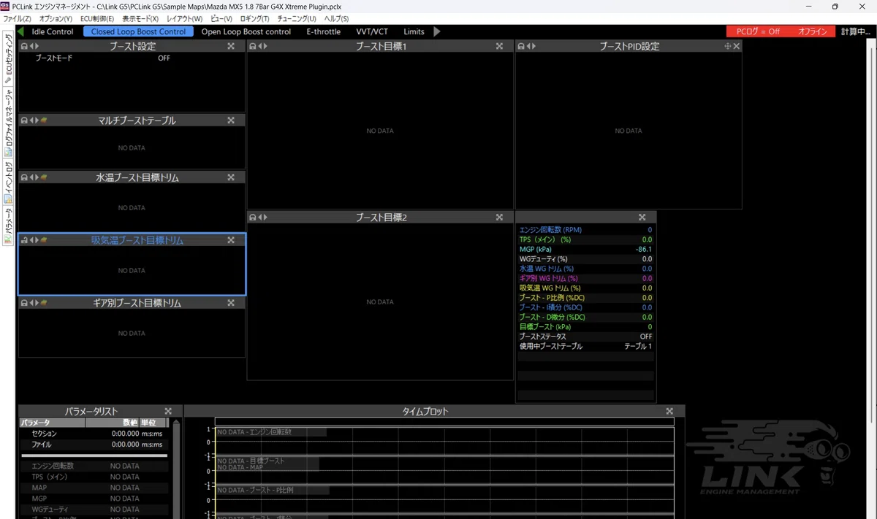
Task: Click the eraser icon on ギア別ブースト目標トリム panel
Action: point(44,303)
